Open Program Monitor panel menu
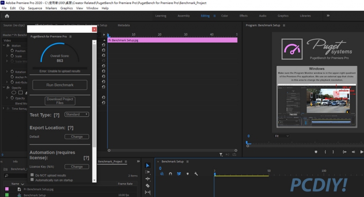The width and height of the screenshot is (364, 197). 284,25
